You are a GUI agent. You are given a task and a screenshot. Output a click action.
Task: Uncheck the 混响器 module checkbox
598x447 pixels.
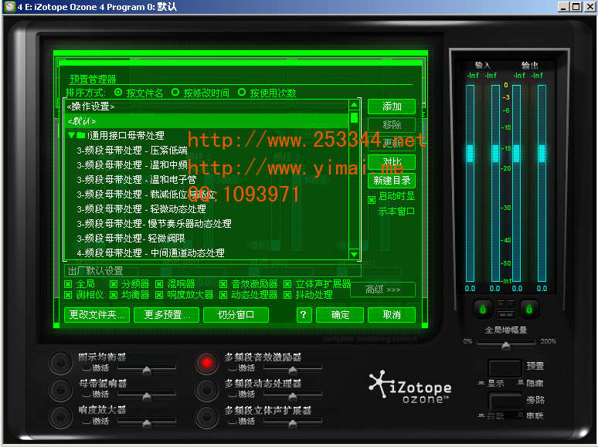[x=159, y=284]
